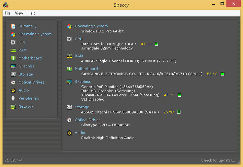Show the RAM section from sidebar
This screenshot has height=167, width=243.
[x=23, y=50]
